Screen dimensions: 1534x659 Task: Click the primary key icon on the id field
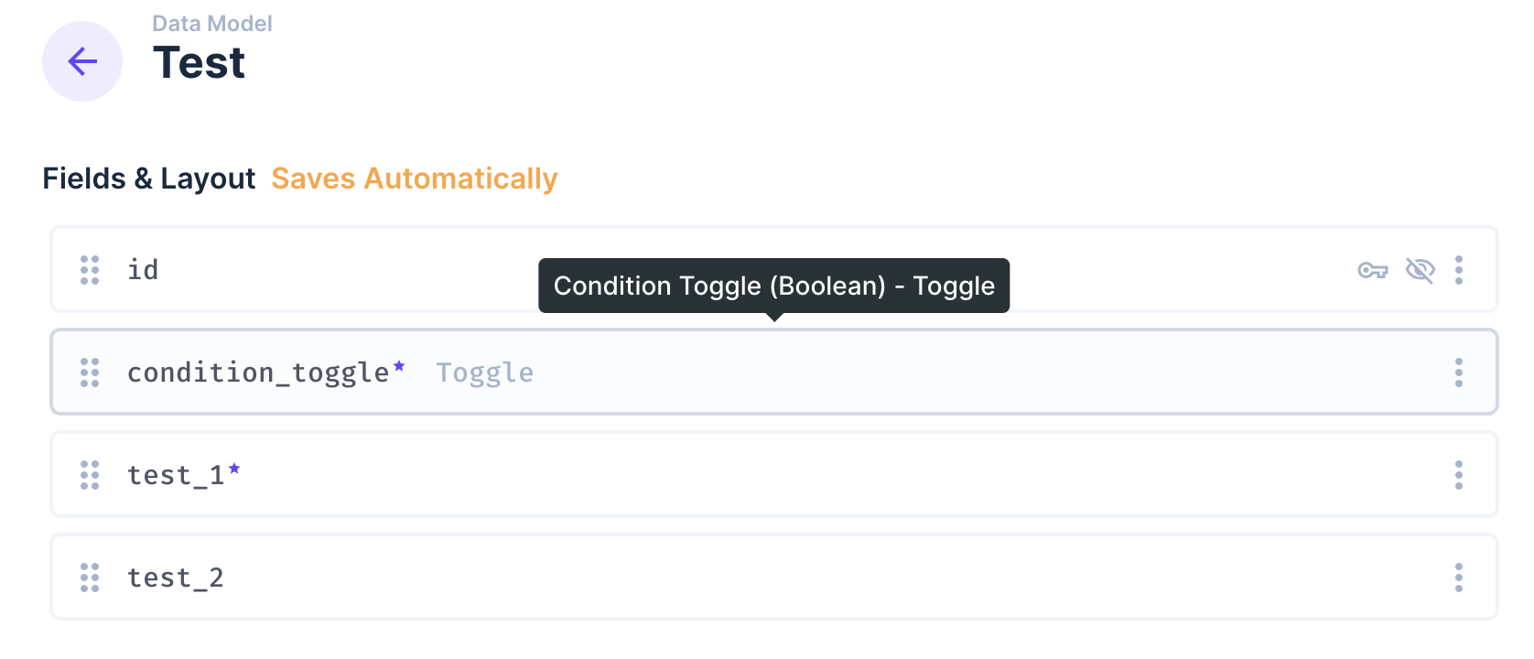coord(1372,270)
